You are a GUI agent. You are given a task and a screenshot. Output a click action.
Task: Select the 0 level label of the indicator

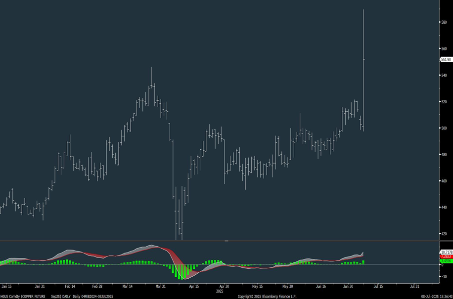coord(442,265)
